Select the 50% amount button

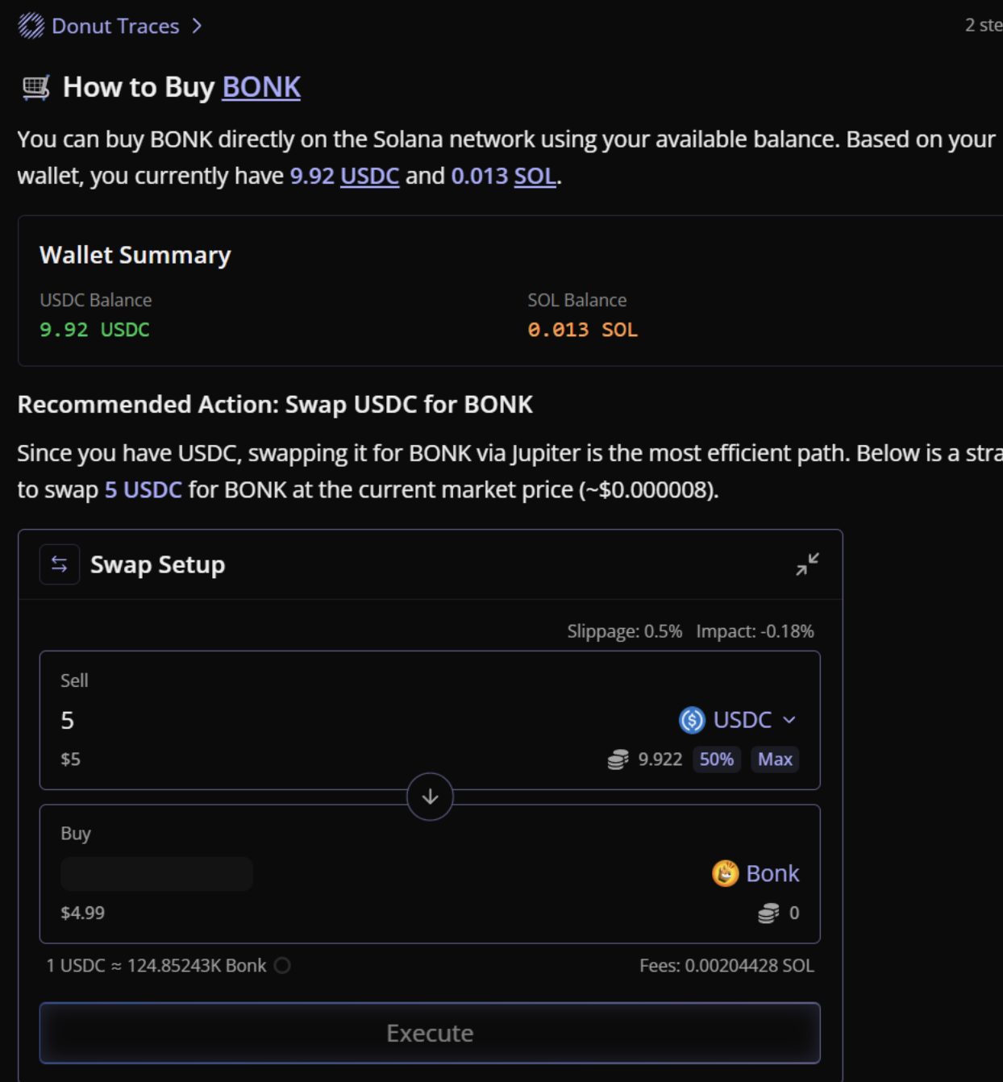(716, 759)
